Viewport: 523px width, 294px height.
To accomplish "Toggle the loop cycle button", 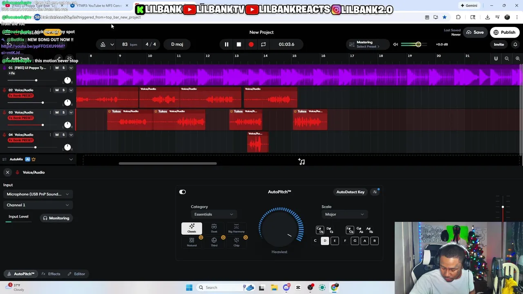I will (263, 44).
